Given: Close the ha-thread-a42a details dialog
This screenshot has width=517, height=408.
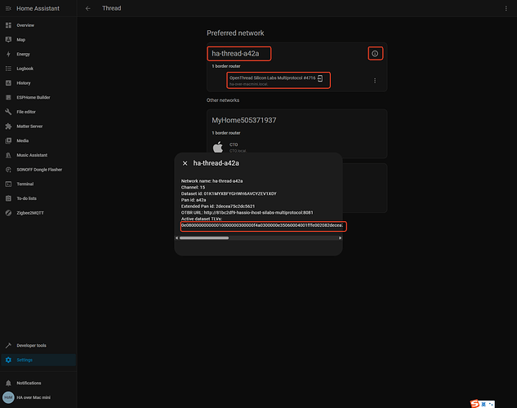Looking at the screenshot, I should point(185,163).
